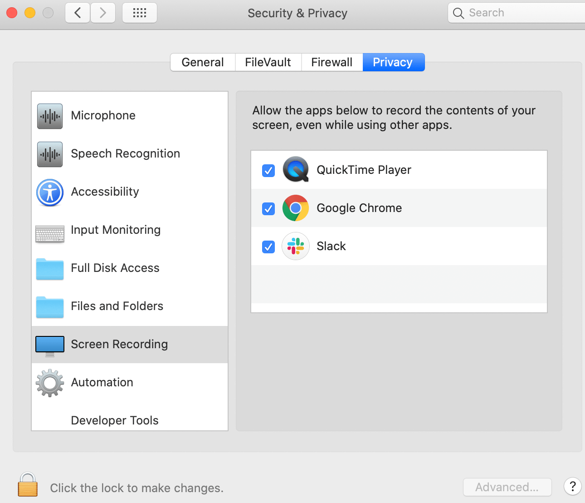Click the Accessibility figure icon
The width and height of the screenshot is (585, 503).
50,192
